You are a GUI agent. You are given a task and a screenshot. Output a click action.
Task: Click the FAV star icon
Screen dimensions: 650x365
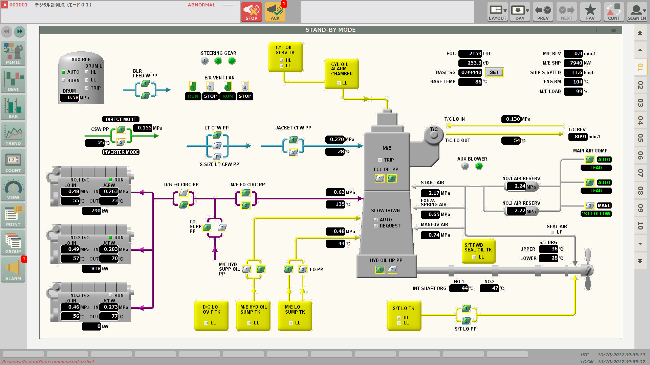point(590,12)
